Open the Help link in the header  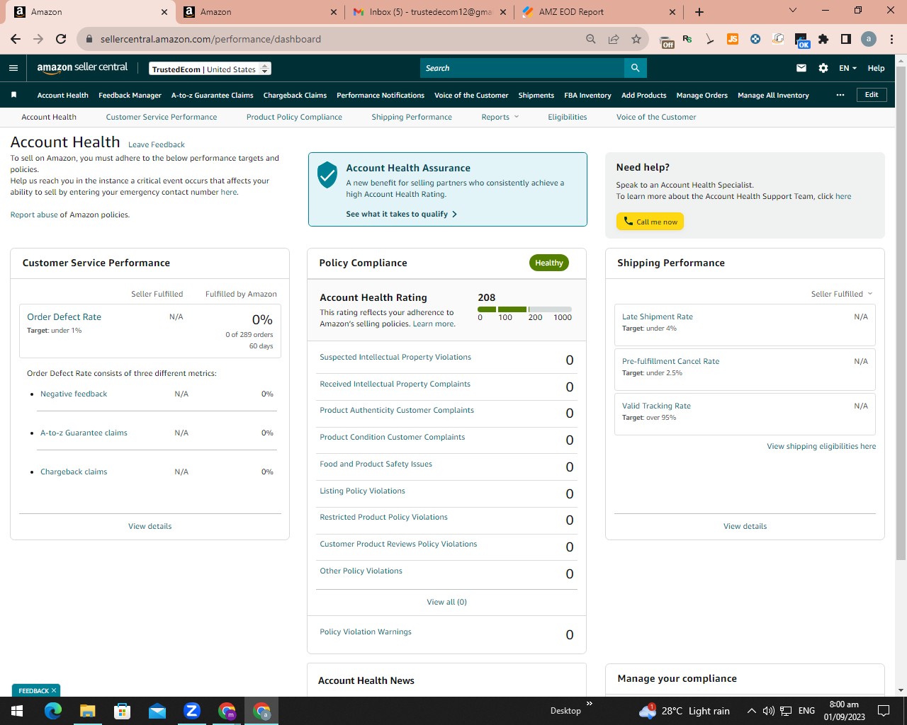pos(876,68)
